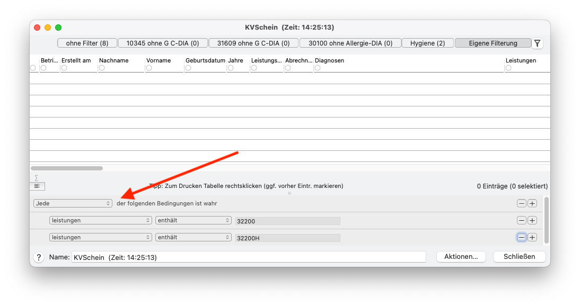
Task: Click the 0 Einträge (0 selektiert) status
Action: [512, 186]
